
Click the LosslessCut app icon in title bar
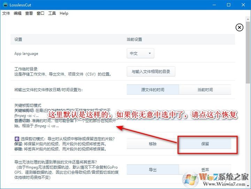tap(5, 5)
